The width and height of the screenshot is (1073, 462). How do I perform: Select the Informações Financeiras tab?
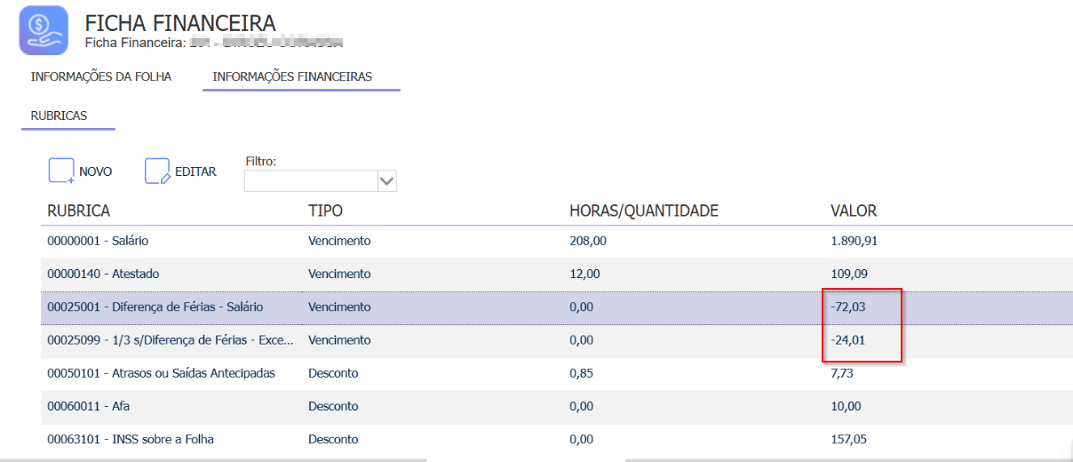[292, 76]
